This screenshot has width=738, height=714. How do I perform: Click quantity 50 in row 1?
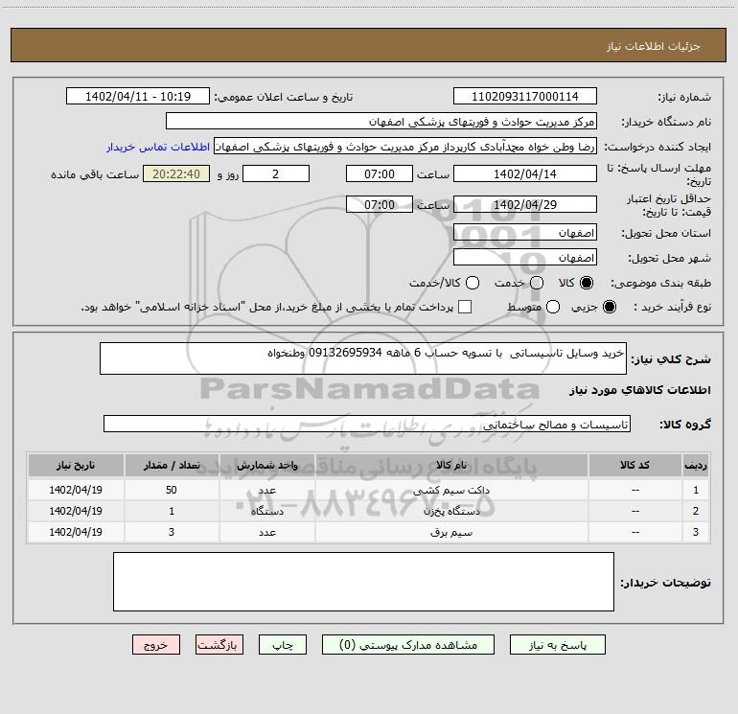click(172, 490)
